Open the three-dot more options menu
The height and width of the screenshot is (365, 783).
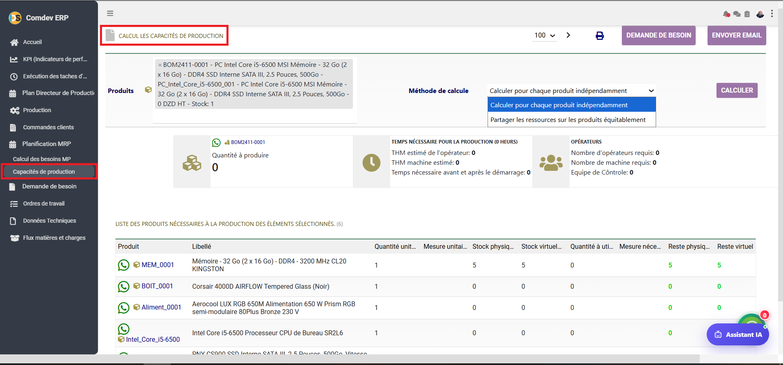pos(772,13)
